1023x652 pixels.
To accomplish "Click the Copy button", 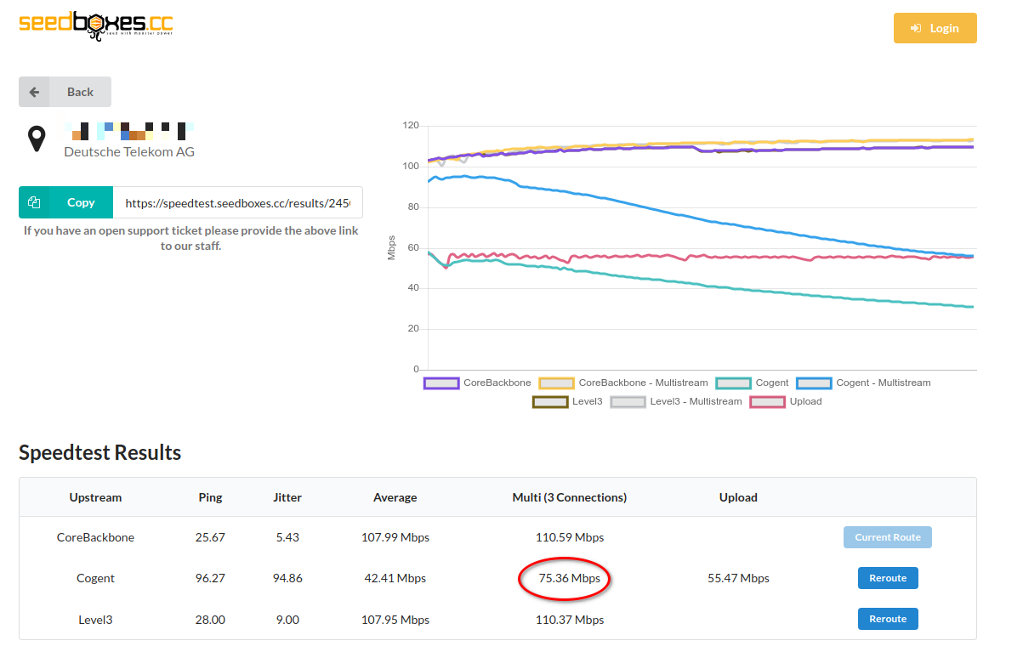I will pos(65,202).
